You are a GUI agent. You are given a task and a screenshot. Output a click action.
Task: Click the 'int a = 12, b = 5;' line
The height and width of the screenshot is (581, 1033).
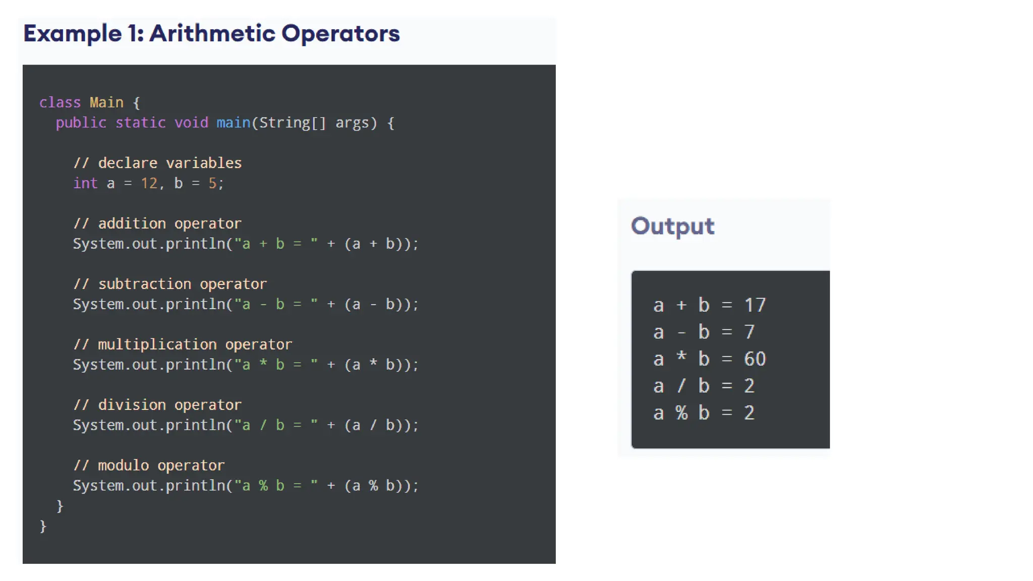148,183
